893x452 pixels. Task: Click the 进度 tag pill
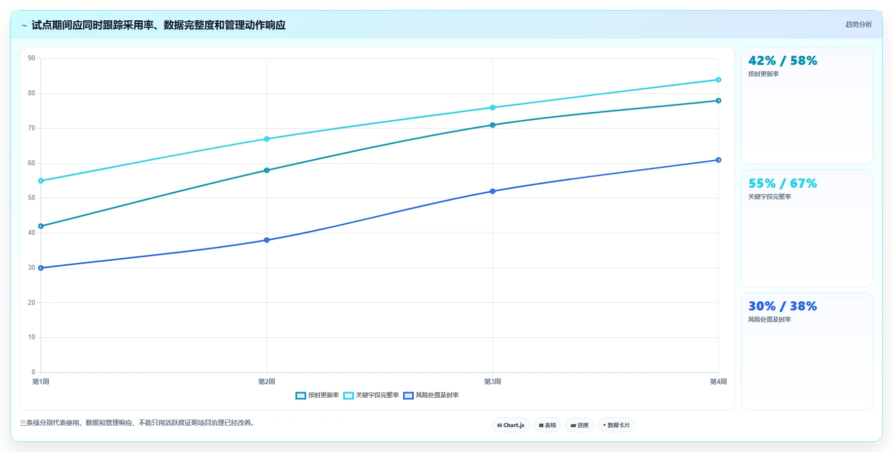tap(579, 425)
